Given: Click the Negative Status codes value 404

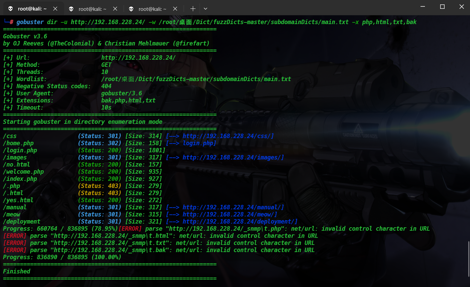Looking at the screenshot, I should tap(106, 86).
